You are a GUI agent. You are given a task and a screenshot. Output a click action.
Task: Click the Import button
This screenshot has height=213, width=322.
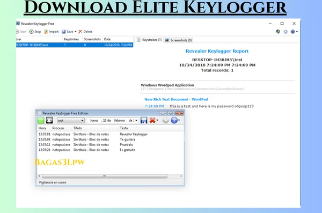point(52,32)
